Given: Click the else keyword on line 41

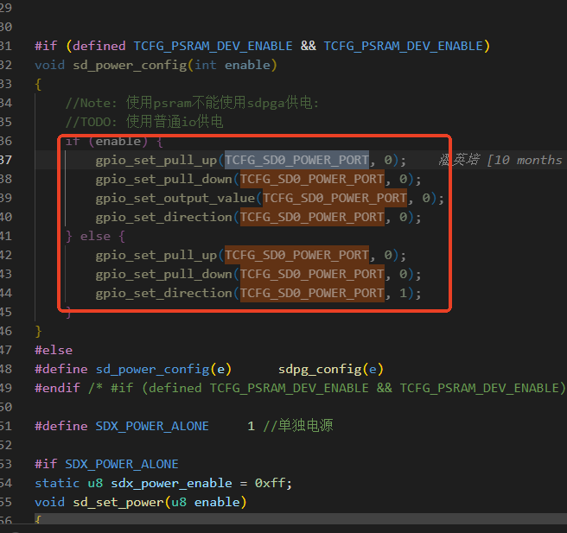Looking at the screenshot, I should (95, 237).
